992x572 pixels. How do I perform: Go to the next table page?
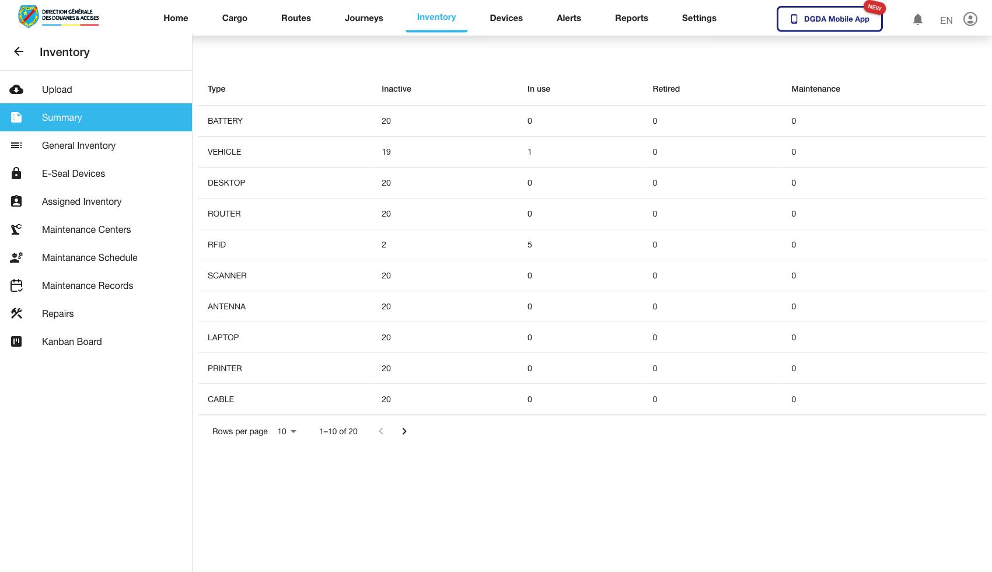click(x=404, y=431)
